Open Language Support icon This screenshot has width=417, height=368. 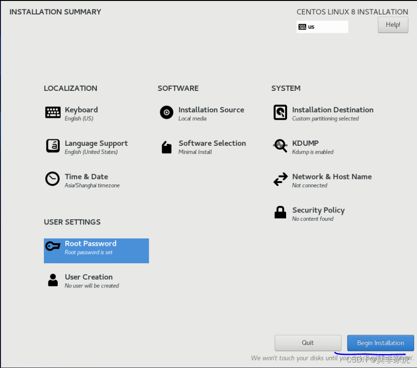click(53, 146)
